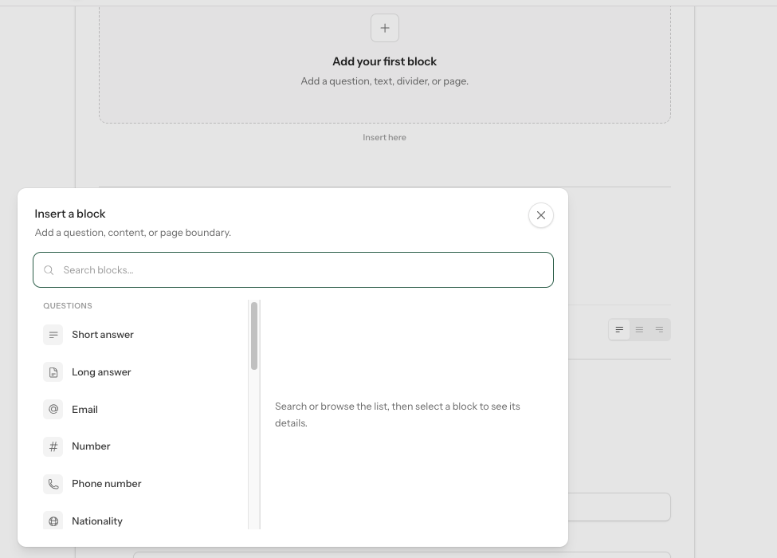Choose the Nationality block label

[x=96, y=521]
